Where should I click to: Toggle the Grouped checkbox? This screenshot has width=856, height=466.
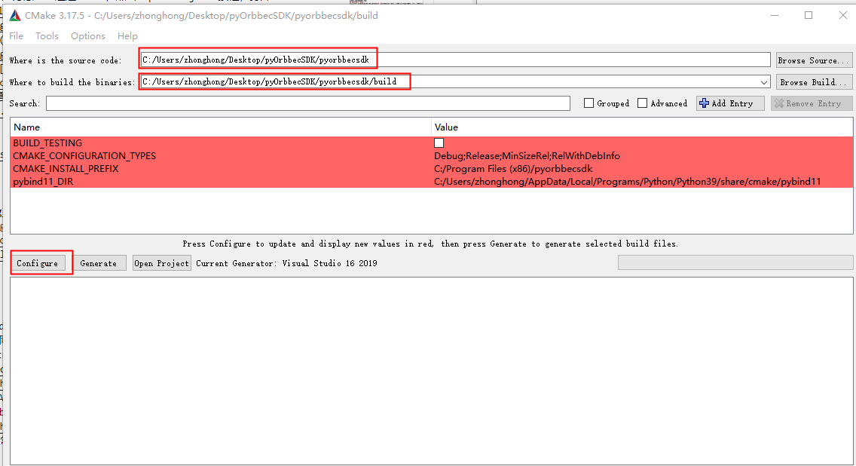589,103
